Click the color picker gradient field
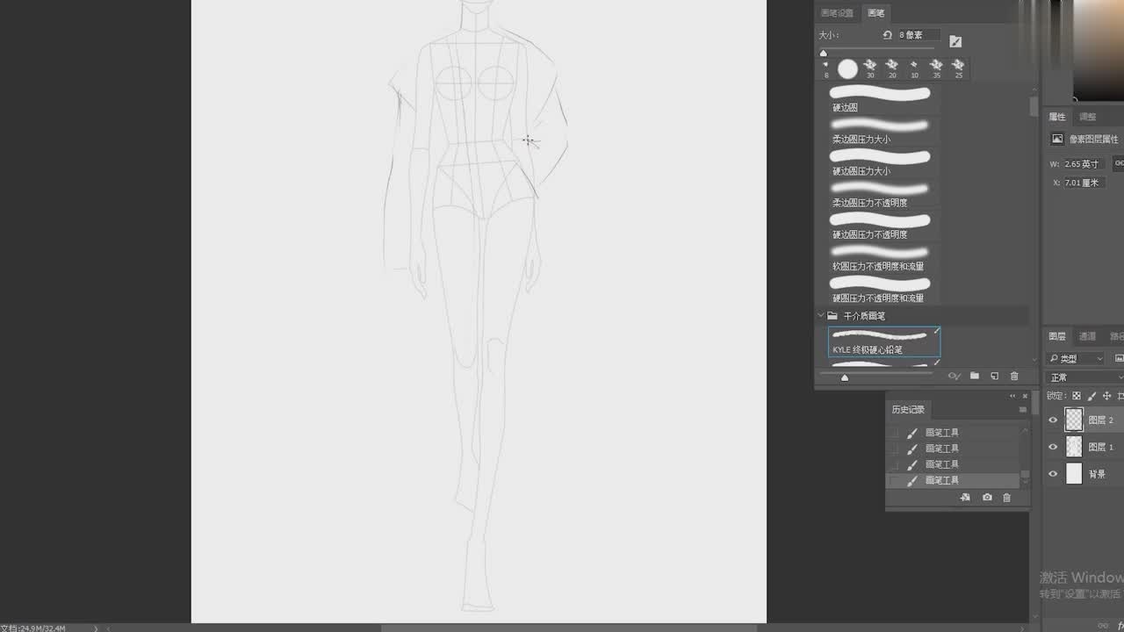This screenshot has width=1124, height=632. 1098,48
